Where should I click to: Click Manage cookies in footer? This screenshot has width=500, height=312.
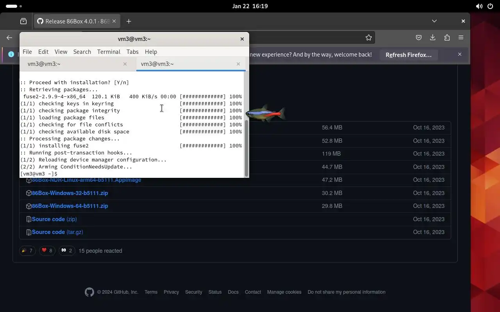284,292
